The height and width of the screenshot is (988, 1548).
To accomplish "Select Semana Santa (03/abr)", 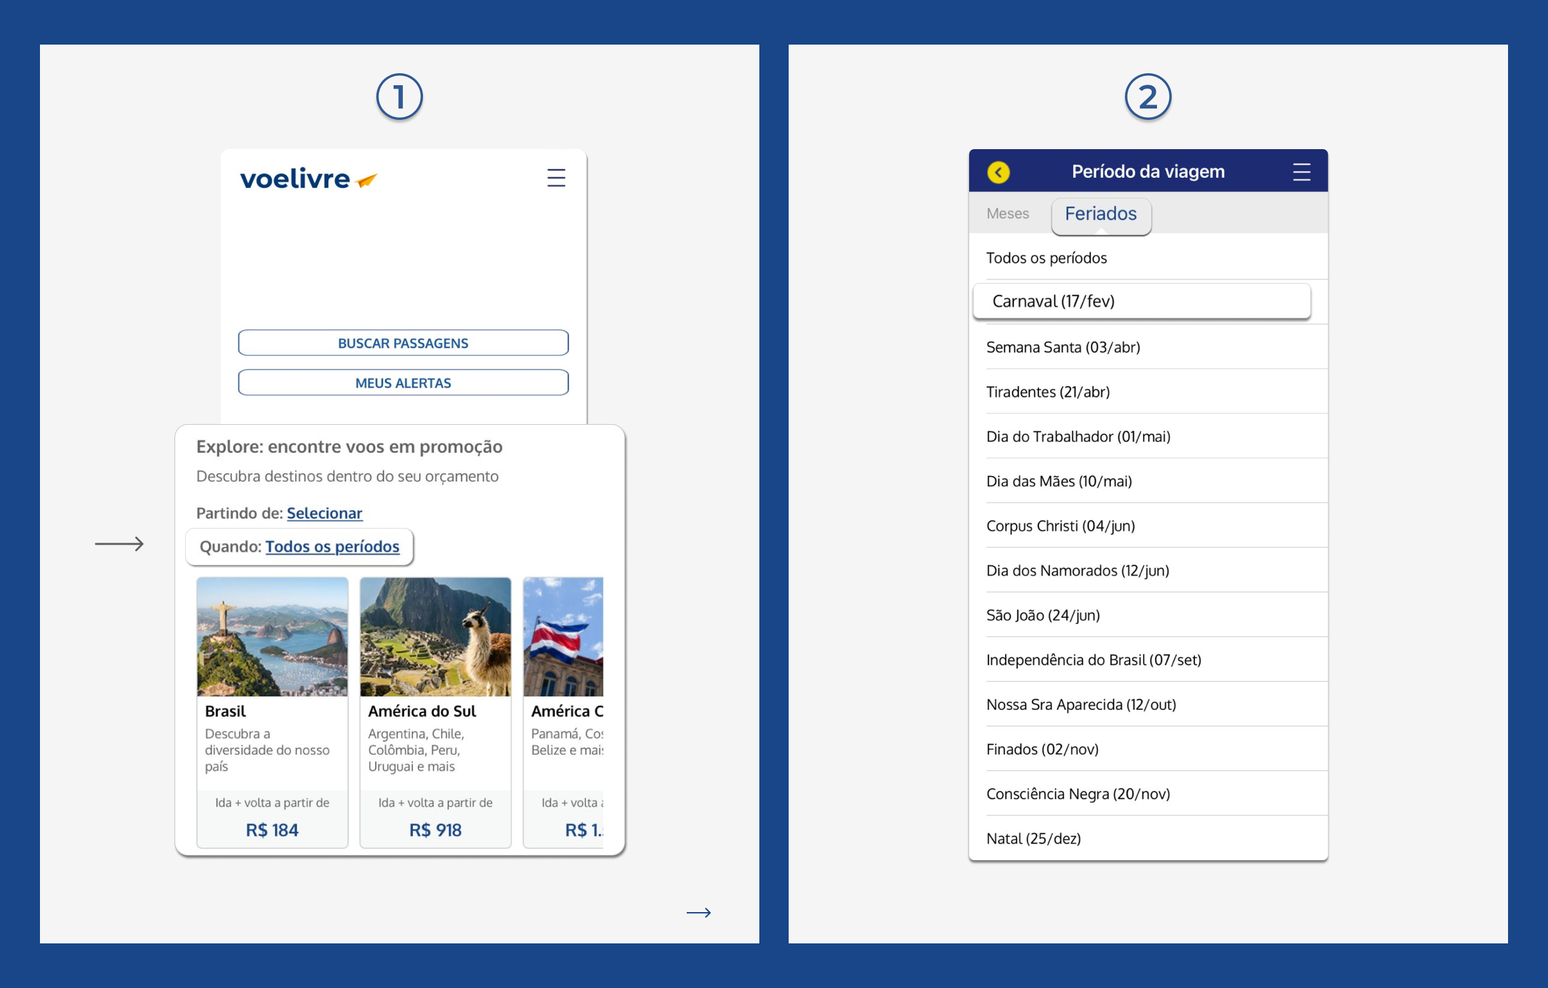I will 1063,347.
